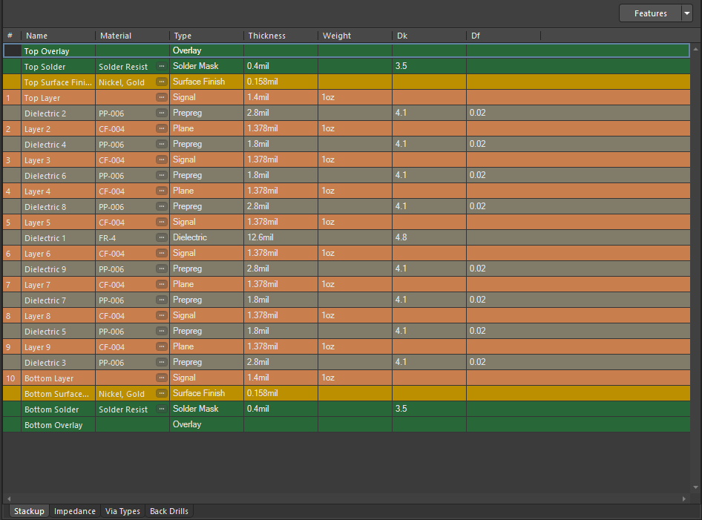This screenshot has height=520, width=702.
Task: Click the Layer 7 name cell
Action: [x=58, y=285]
